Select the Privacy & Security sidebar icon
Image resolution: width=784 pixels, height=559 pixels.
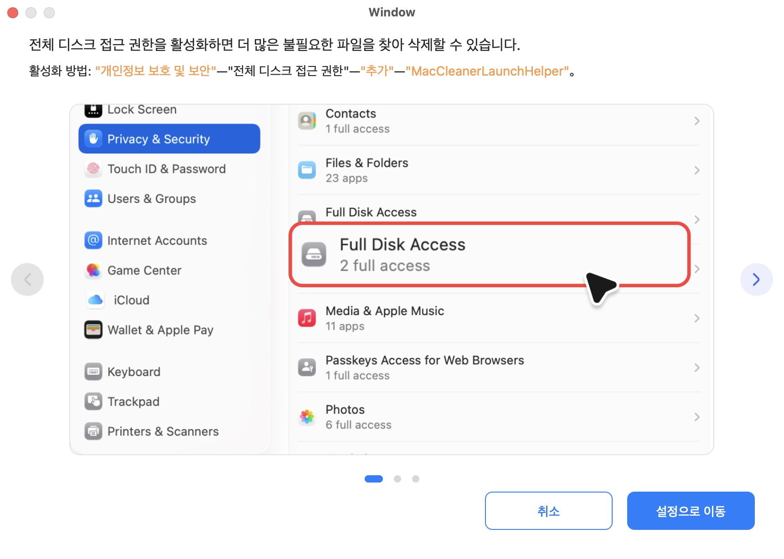(93, 139)
